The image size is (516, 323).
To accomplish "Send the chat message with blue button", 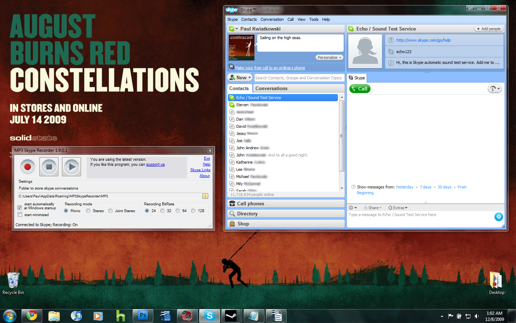I will click(x=498, y=217).
